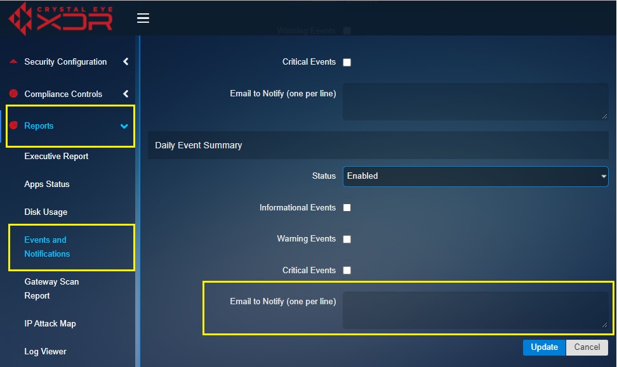This screenshot has width=617, height=367.
Task: Click the Reports menu icon
Action: [x=13, y=126]
